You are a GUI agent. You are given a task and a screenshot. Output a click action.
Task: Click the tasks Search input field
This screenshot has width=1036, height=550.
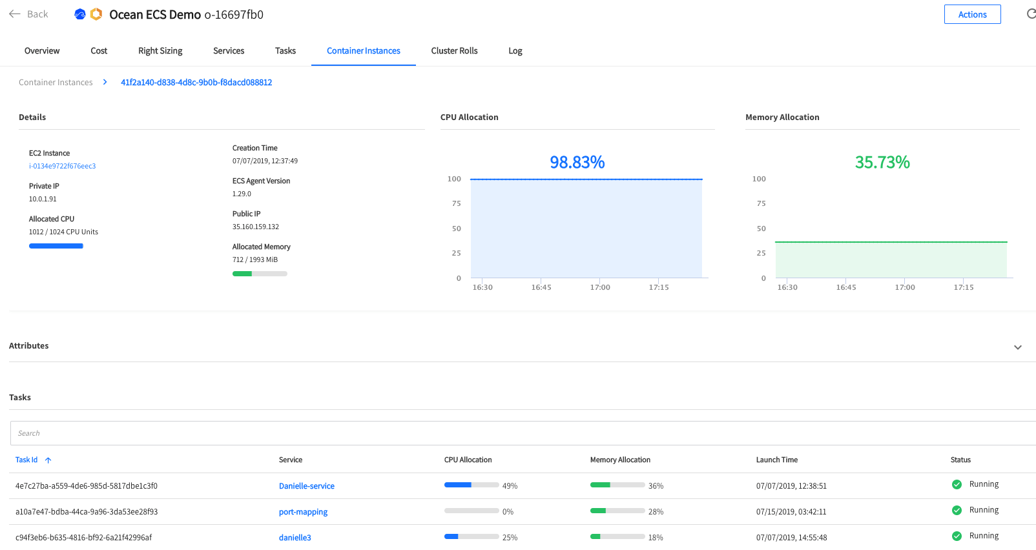517,433
